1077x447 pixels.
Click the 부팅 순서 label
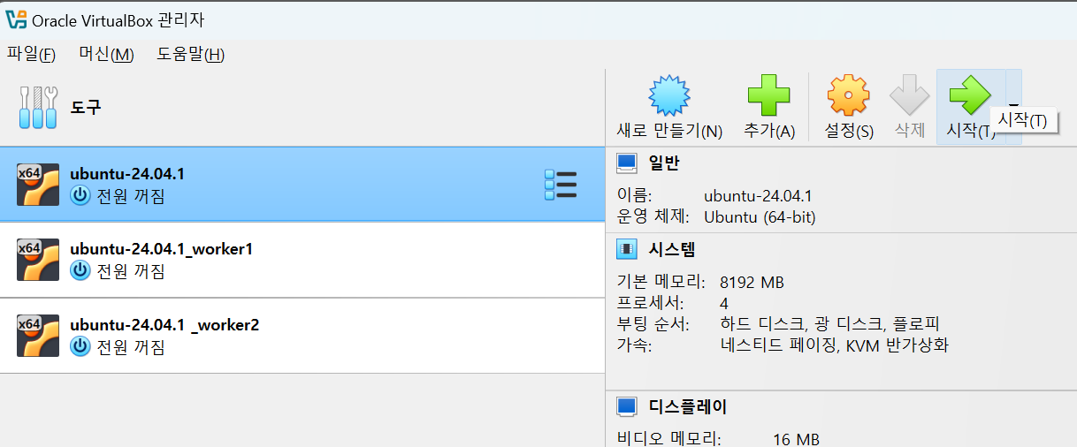[652, 323]
